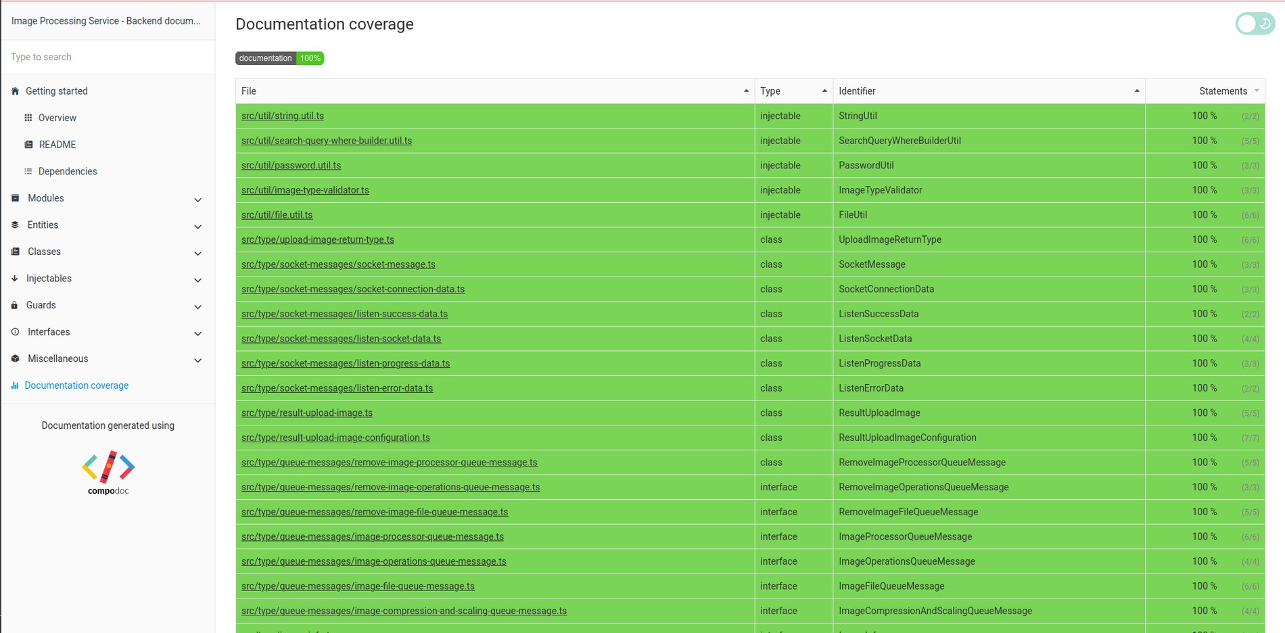This screenshot has width=1285, height=633.
Task: Click the cube icon beside Miscellaneous
Action: click(15, 359)
